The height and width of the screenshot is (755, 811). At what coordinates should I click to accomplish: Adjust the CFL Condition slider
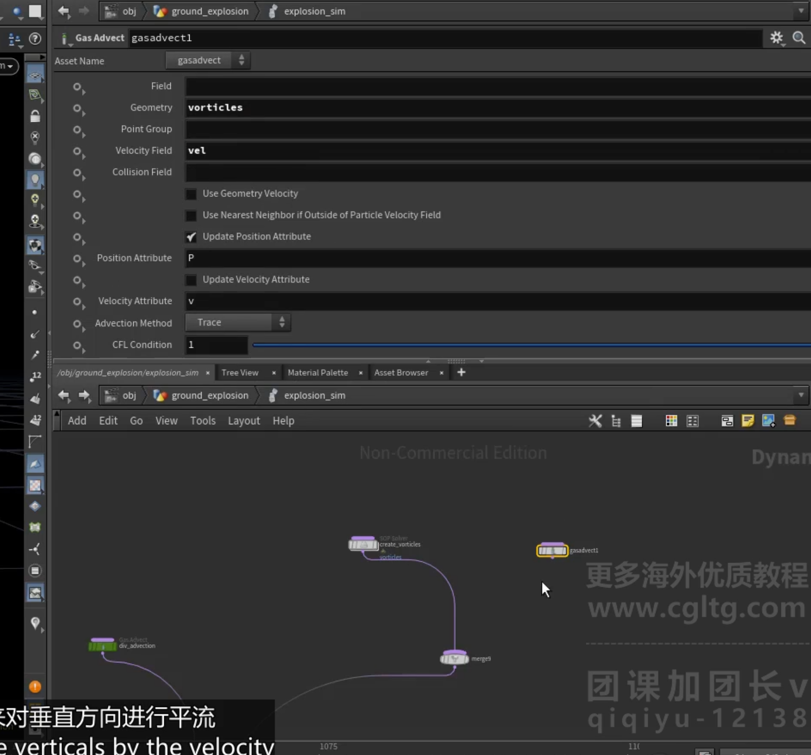[531, 345]
